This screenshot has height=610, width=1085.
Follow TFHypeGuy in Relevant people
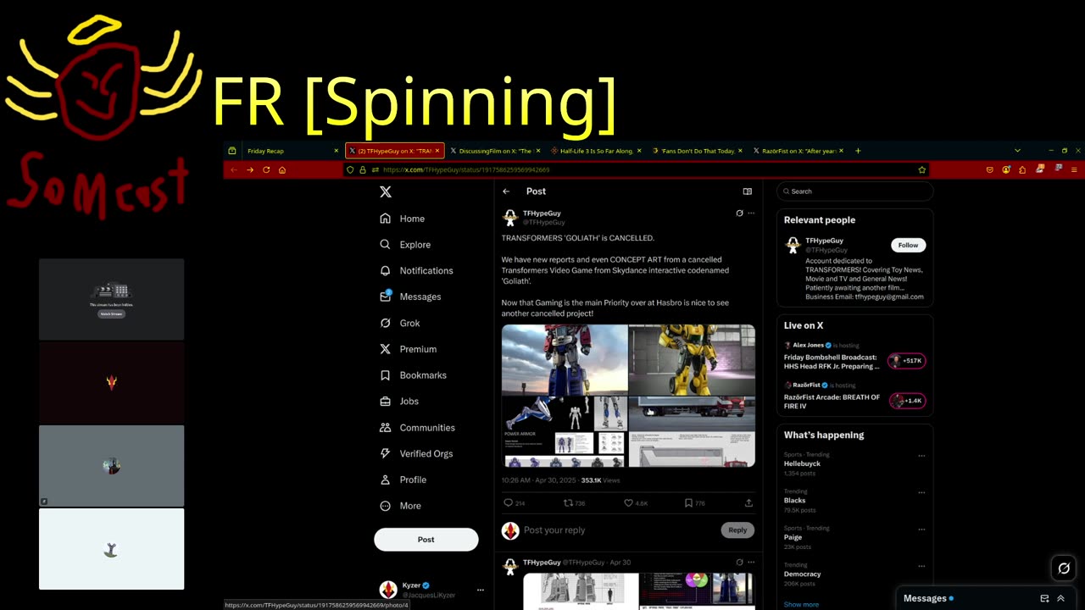[x=908, y=245]
